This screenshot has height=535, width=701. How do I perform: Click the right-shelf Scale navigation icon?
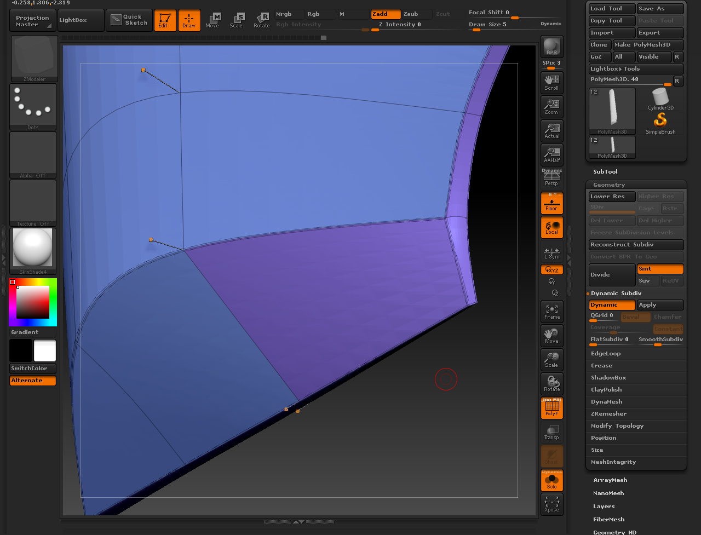551,359
